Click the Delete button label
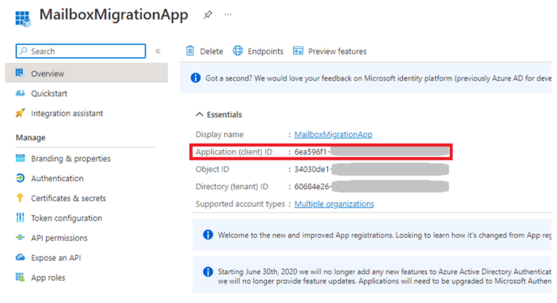 click(211, 51)
